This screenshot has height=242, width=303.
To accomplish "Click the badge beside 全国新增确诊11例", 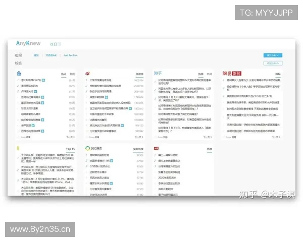I will point(112,160).
